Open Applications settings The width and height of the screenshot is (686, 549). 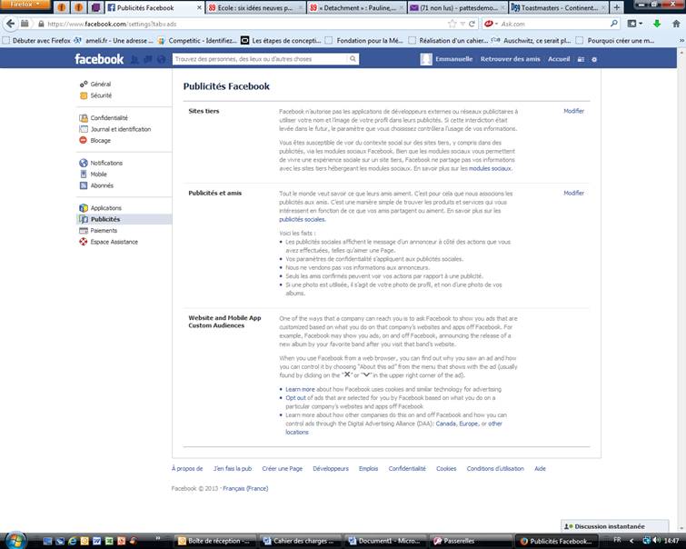point(106,208)
